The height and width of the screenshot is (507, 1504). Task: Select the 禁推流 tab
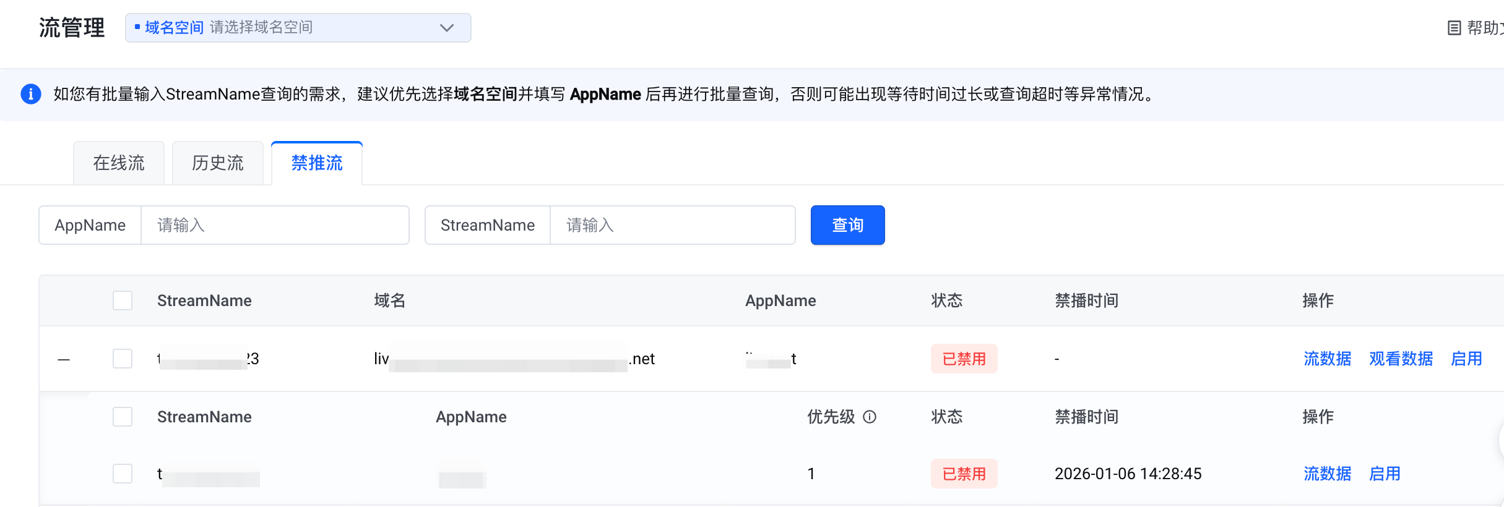click(317, 163)
